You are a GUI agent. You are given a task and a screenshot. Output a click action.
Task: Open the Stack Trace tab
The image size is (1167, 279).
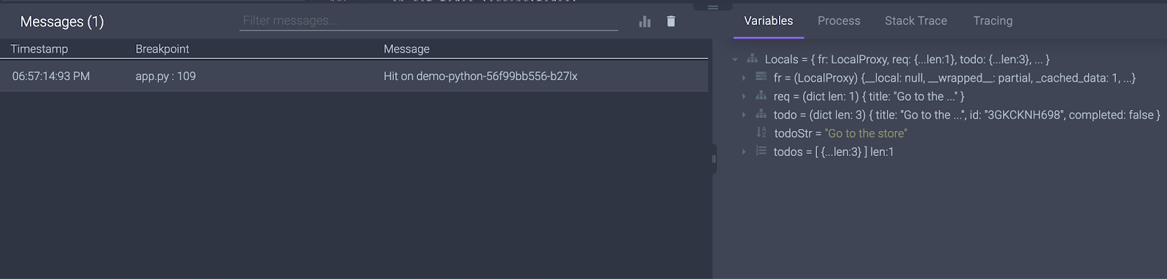[x=916, y=21]
